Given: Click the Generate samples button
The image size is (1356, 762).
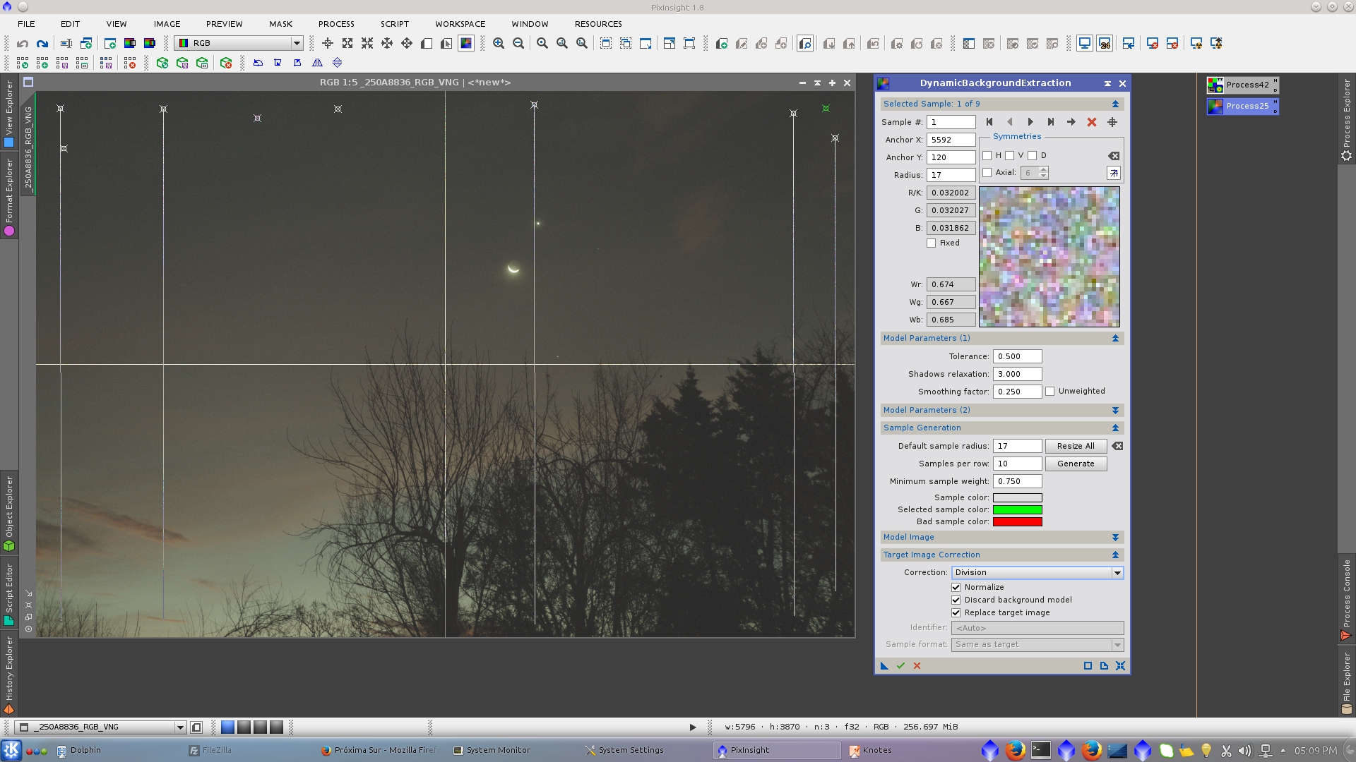Looking at the screenshot, I should (1076, 464).
